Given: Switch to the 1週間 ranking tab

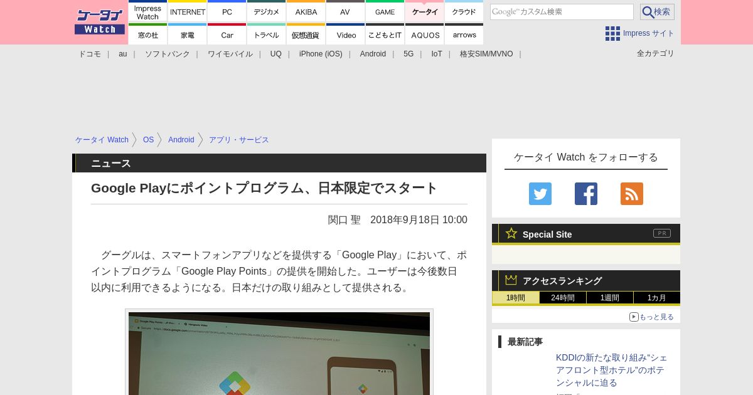Looking at the screenshot, I should (610, 298).
